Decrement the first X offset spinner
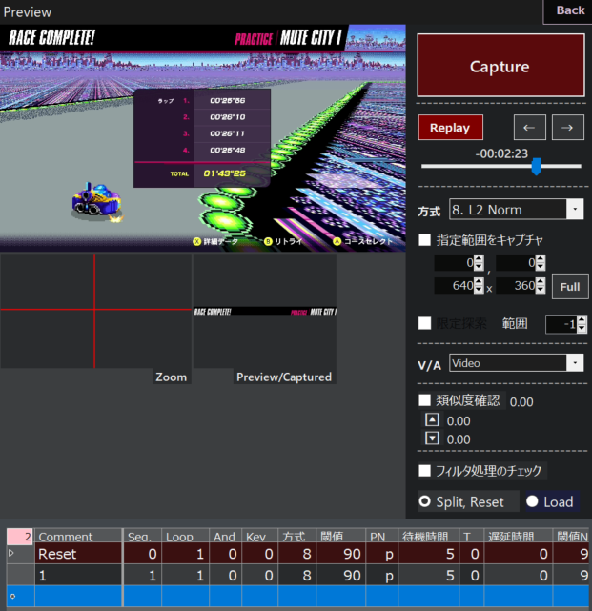 [479, 267]
